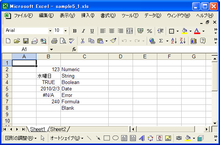
Task: Insert a hyperlink
Action: [x=152, y=41]
